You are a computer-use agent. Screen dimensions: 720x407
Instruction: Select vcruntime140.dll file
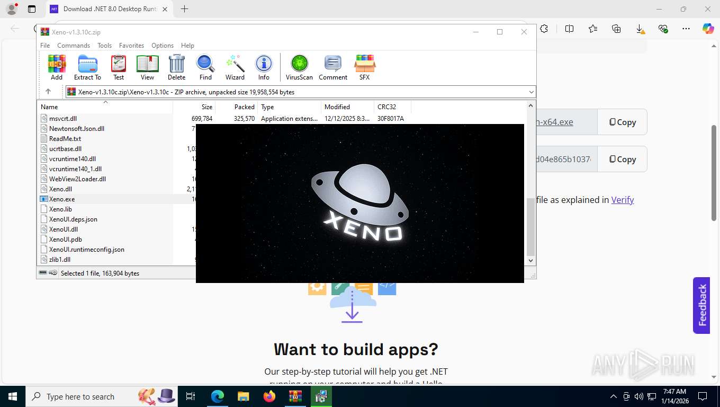pos(72,159)
